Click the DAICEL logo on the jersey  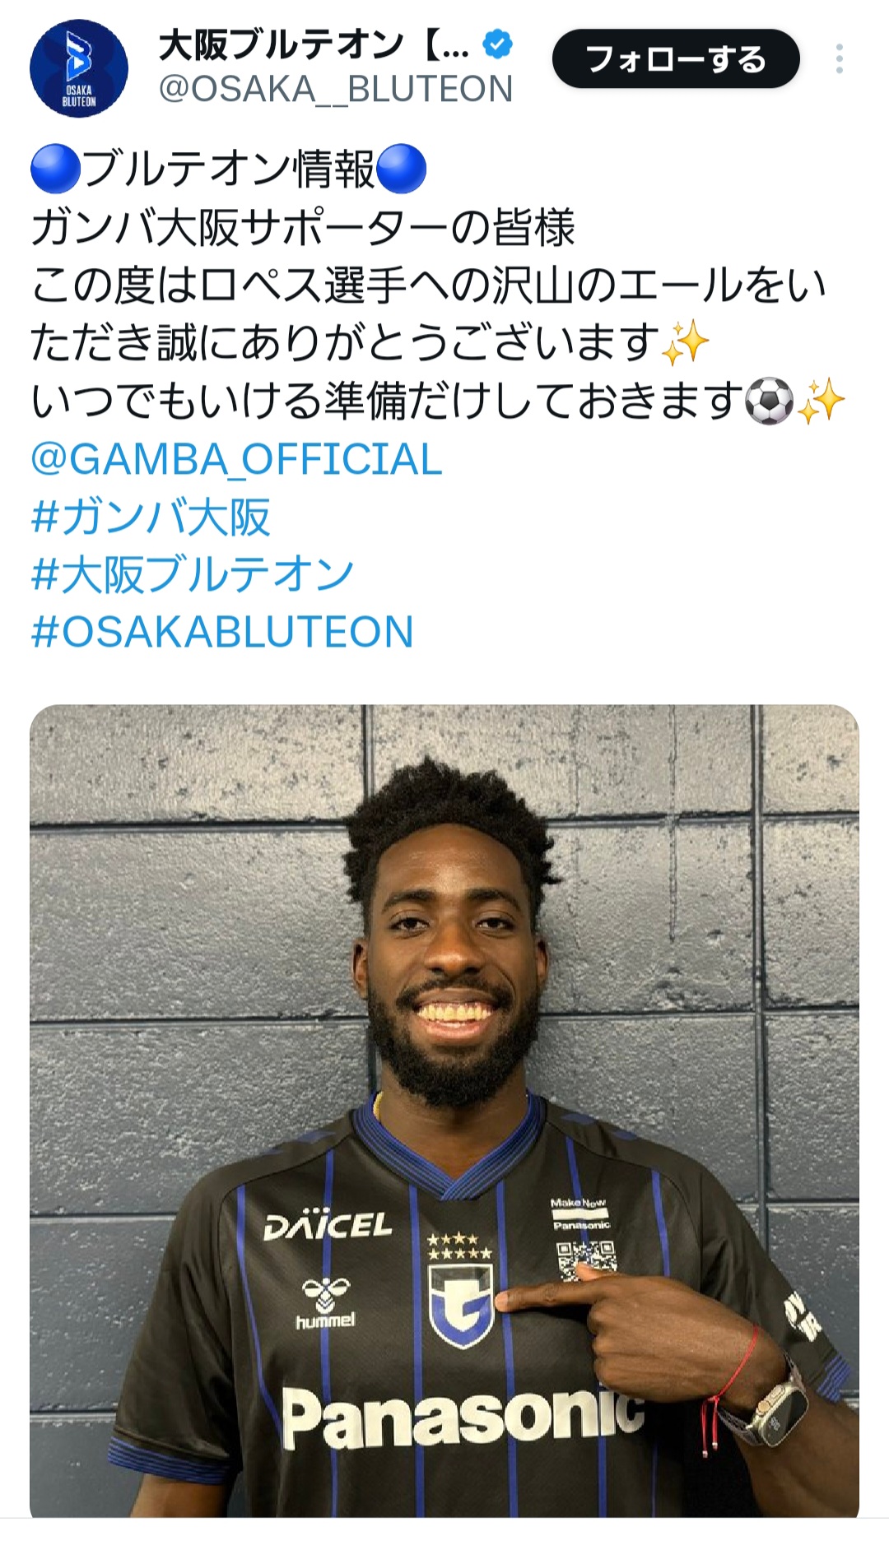point(328,1226)
